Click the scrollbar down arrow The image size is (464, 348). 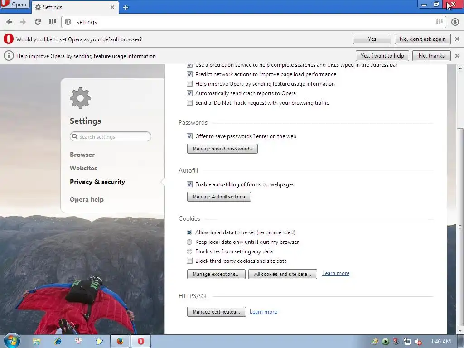tap(460, 330)
